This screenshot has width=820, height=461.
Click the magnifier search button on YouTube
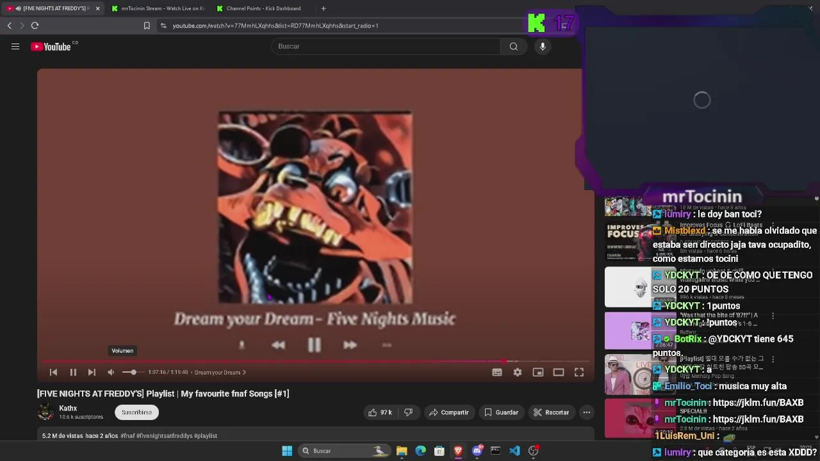coord(513,46)
